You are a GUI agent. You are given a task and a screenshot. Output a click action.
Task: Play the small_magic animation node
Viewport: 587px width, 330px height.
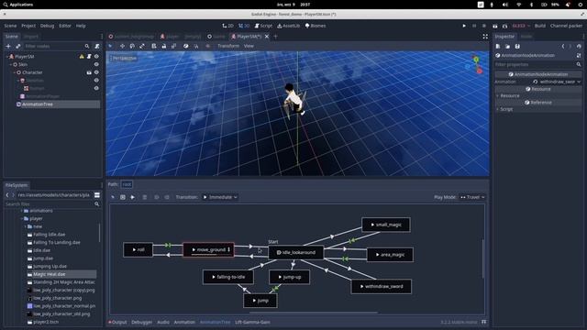(x=372, y=225)
